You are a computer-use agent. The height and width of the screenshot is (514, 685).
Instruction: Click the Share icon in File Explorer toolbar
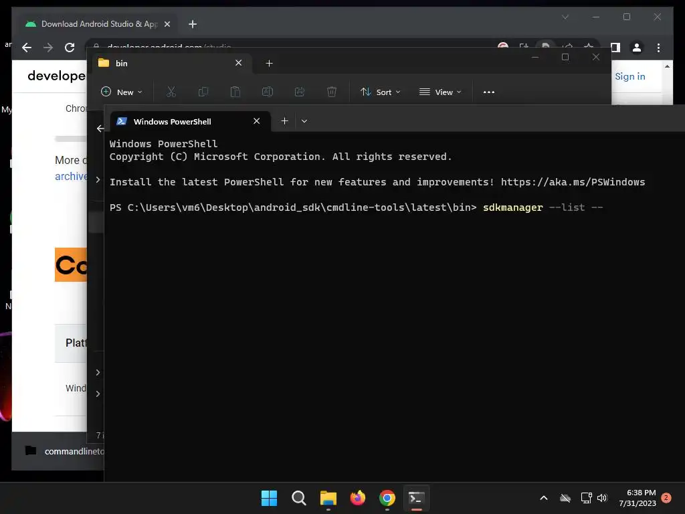(300, 92)
